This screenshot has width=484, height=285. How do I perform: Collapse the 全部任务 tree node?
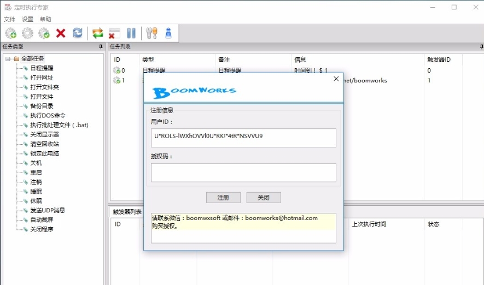tap(8, 58)
